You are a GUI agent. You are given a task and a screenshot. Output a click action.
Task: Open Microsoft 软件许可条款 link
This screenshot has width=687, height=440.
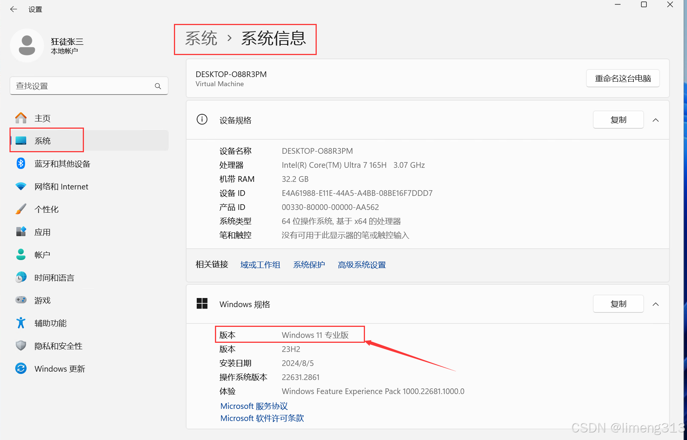coord(262,418)
